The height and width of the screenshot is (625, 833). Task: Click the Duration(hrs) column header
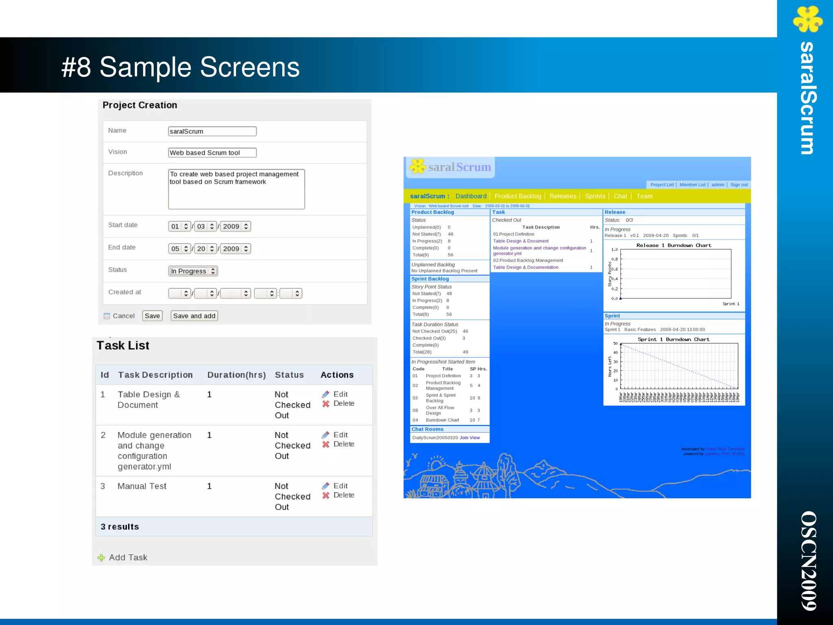[236, 375]
